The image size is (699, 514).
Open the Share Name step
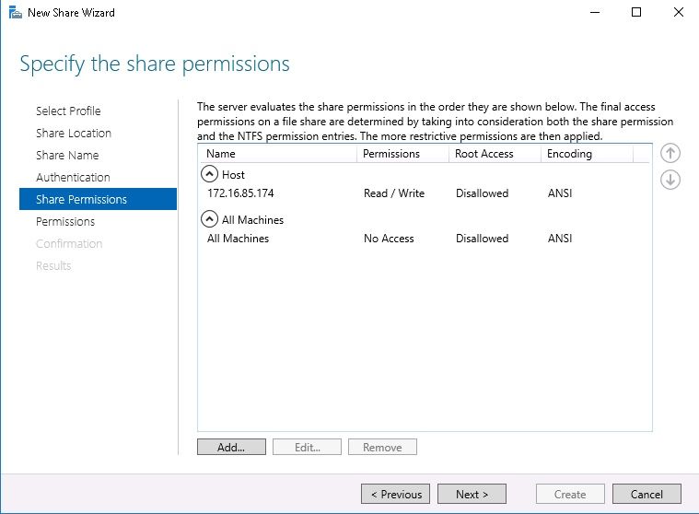67,155
